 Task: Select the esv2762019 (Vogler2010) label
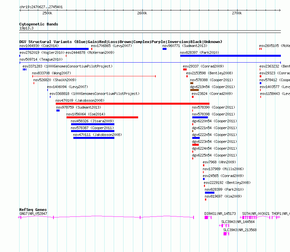[x=42, y=52]
